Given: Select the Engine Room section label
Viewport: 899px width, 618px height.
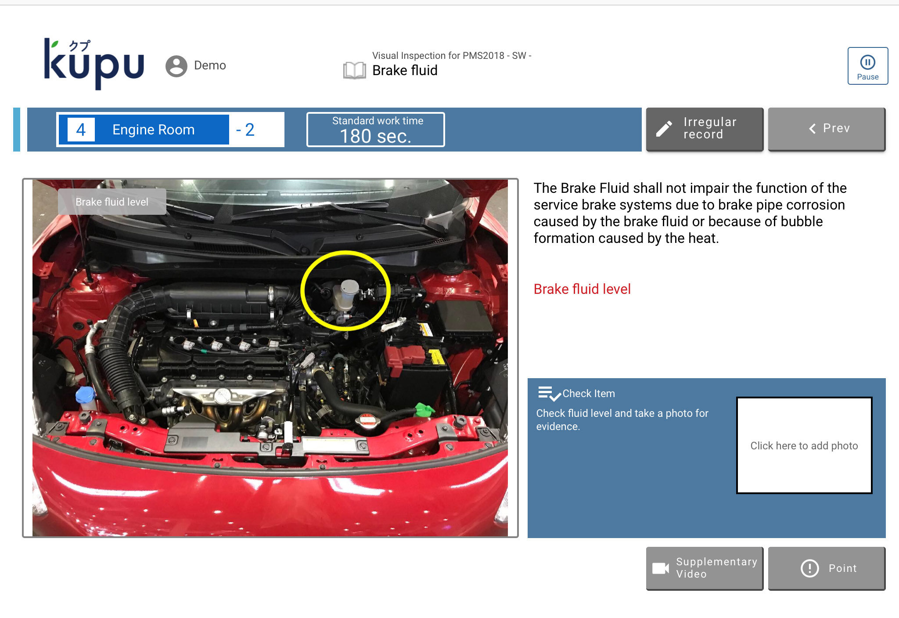Looking at the screenshot, I should (153, 130).
